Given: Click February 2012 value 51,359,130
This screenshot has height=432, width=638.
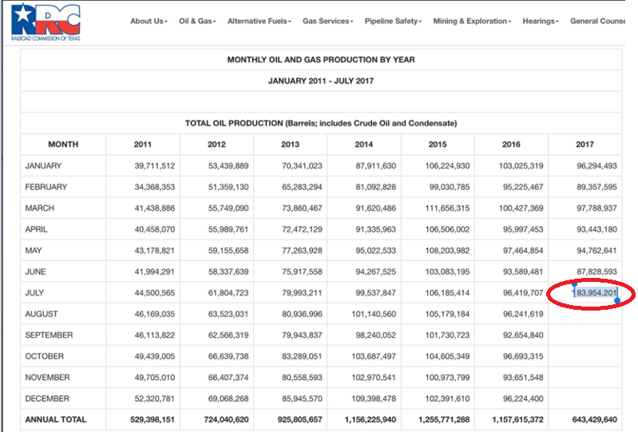Looking at the screenshot, I should pos(228,187).
